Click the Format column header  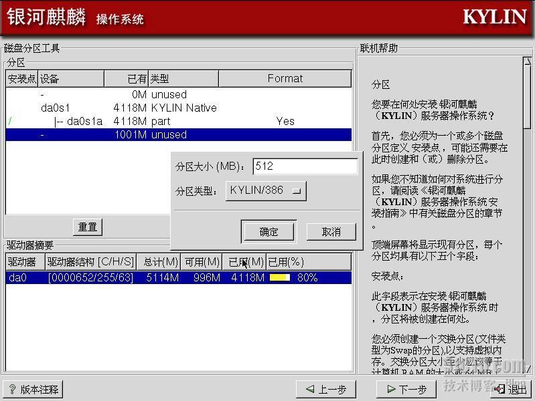click(x=285, y=79)
